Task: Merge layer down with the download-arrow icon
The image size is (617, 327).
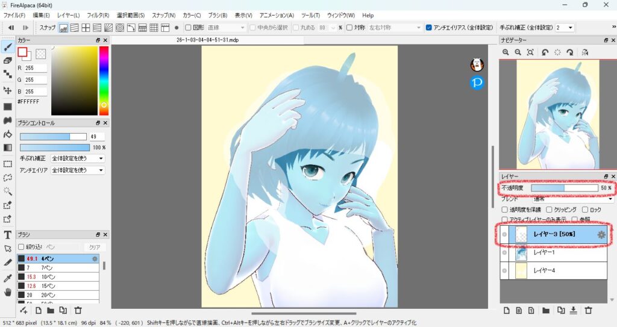Action: (x=574, y=311)
